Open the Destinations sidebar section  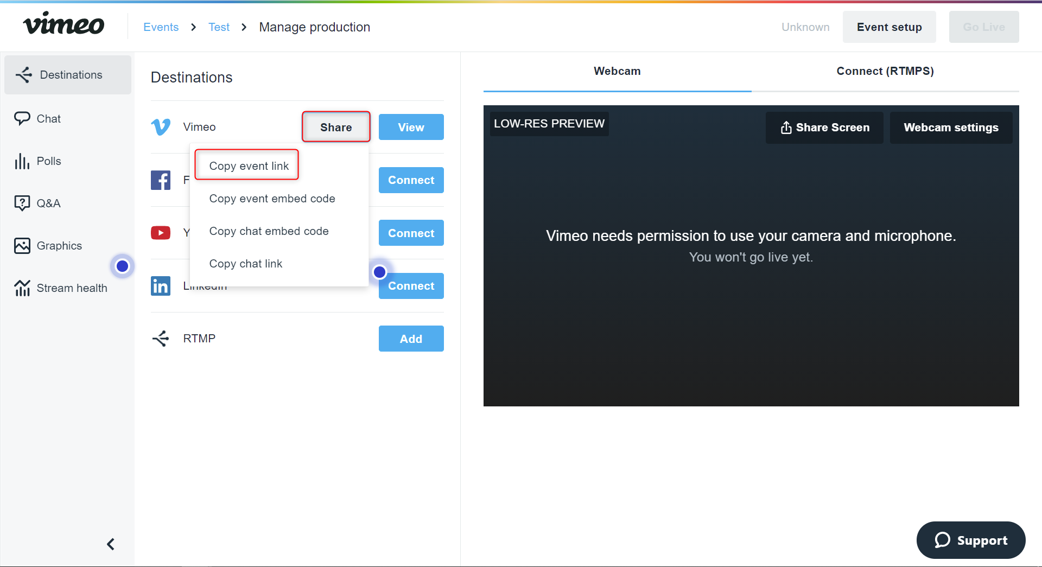(68, 75)
